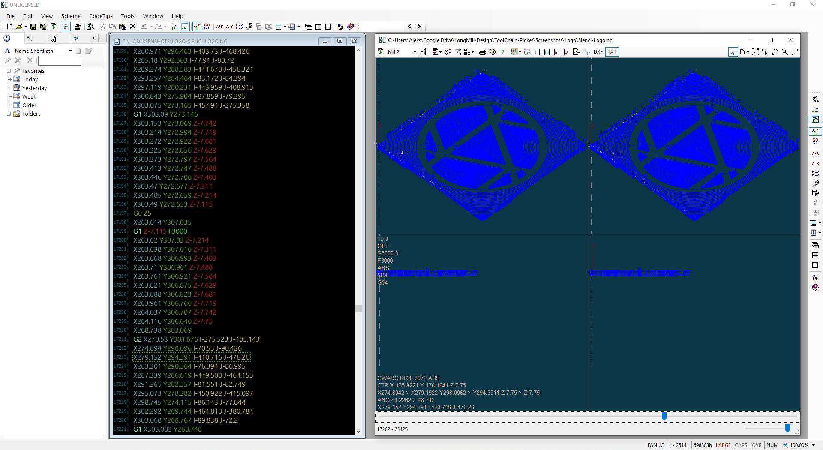Click the previous document left arrow in the top toolbar

[409, 27]
